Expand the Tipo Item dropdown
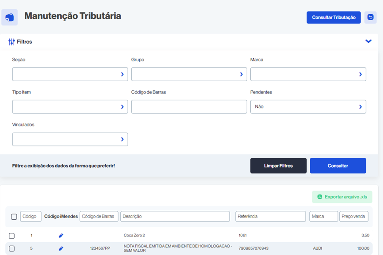 tap(70, 107)
